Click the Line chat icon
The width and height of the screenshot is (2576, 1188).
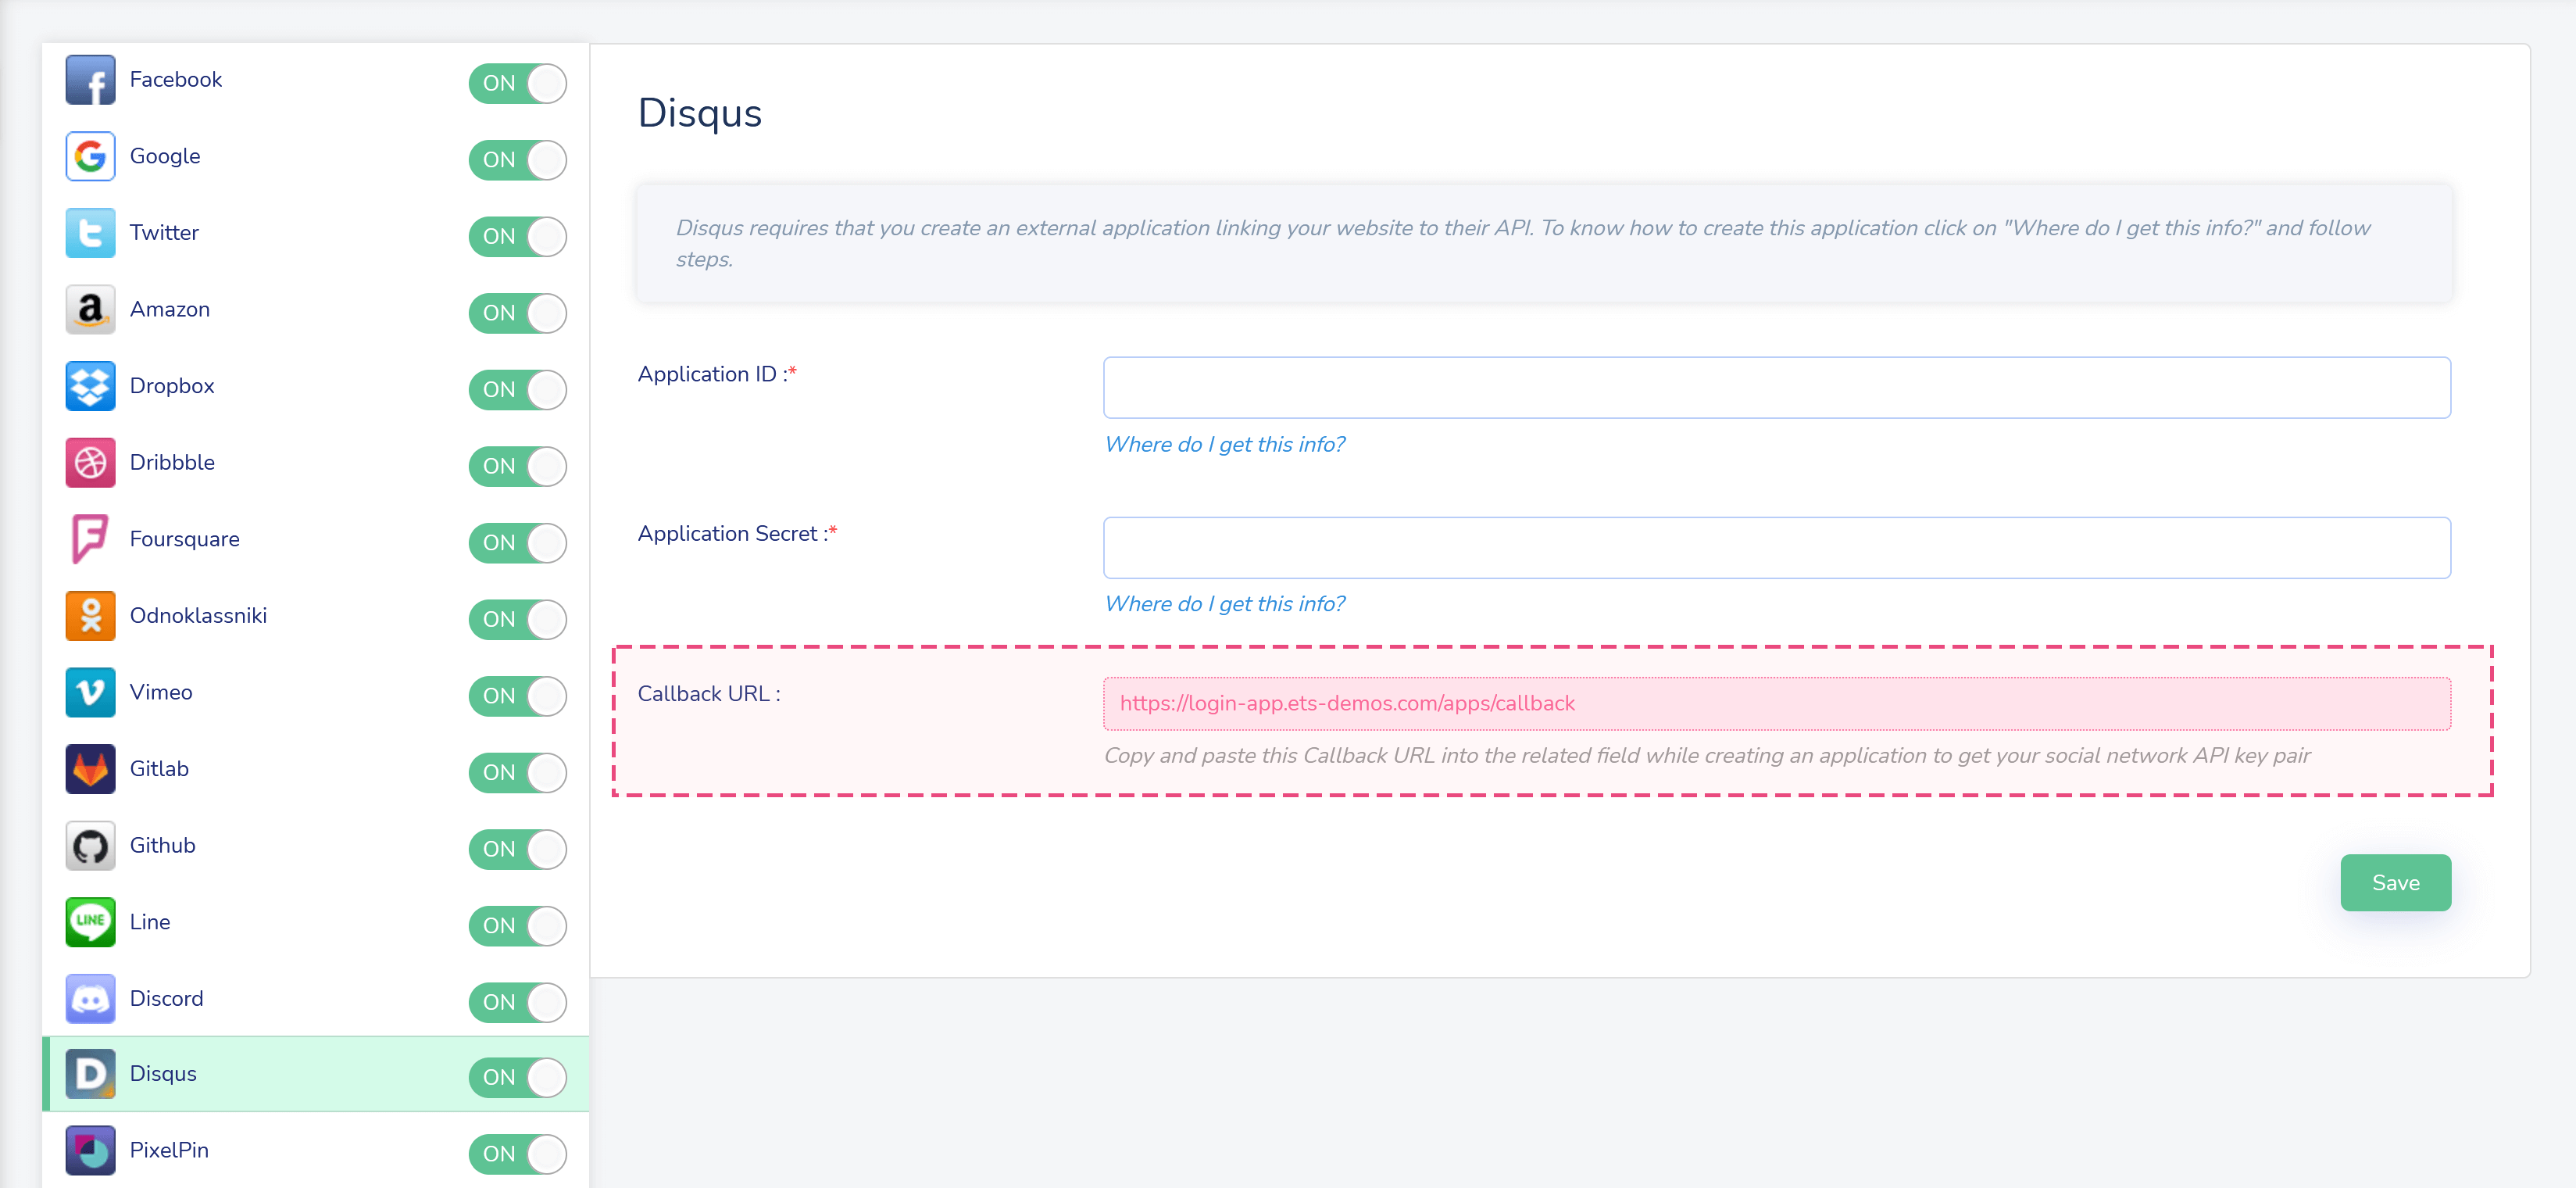coord(90,922)
